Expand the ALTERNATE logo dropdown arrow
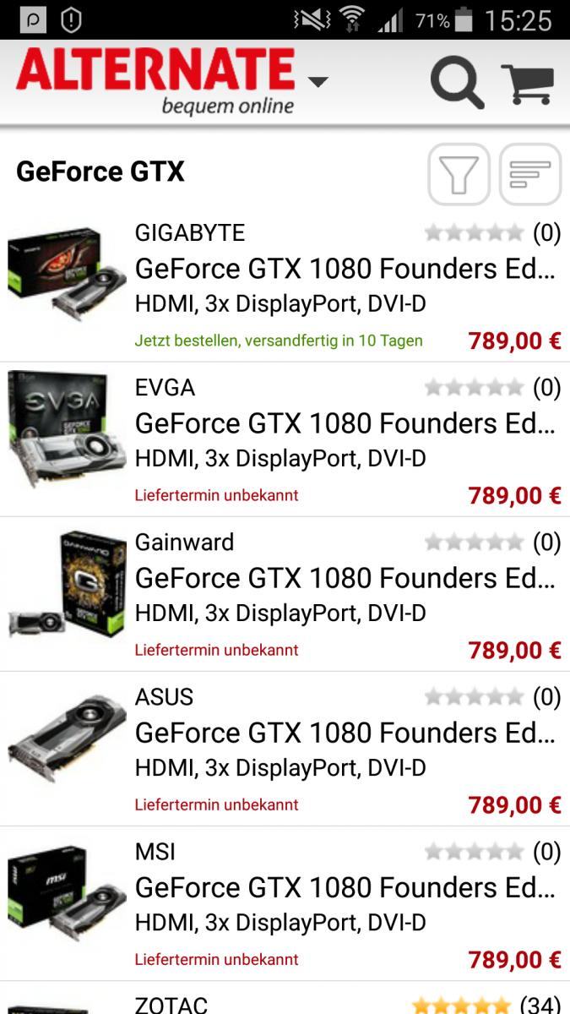The image size is (570, 1014). pos(318,82)
